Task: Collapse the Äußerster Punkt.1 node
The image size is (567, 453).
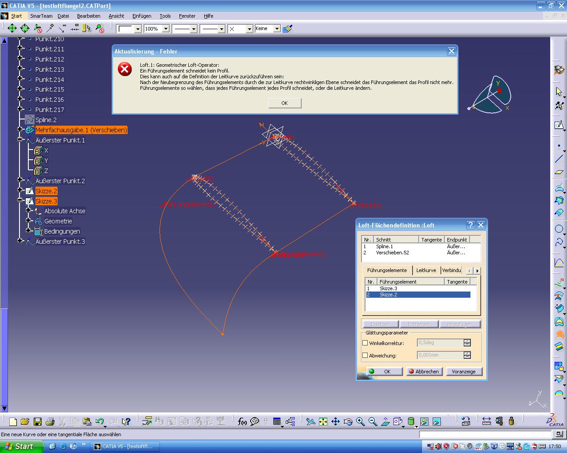Action: click(x=19, y=139)
